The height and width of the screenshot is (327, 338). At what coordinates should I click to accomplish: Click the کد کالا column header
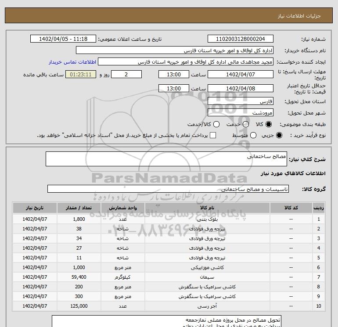[x=291, y=208]
